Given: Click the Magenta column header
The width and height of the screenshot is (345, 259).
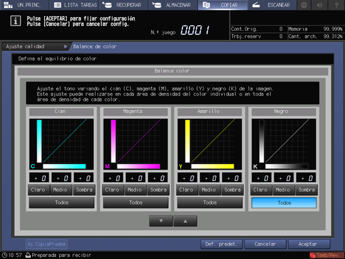Looking at the screenshot, I should 135,111.
